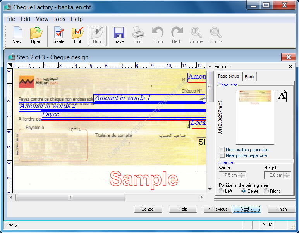Enable New custom paper size checkbox
Screen dimensions: 299x233
[222, 149]
